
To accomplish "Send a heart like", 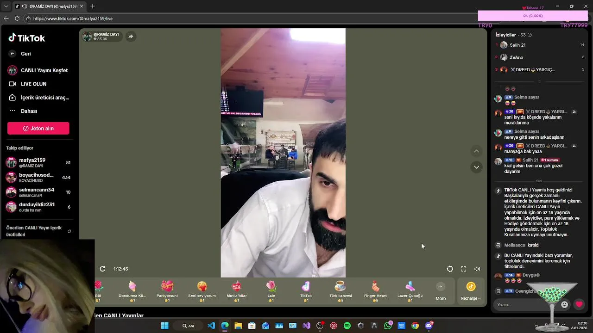I will [579, 304].
